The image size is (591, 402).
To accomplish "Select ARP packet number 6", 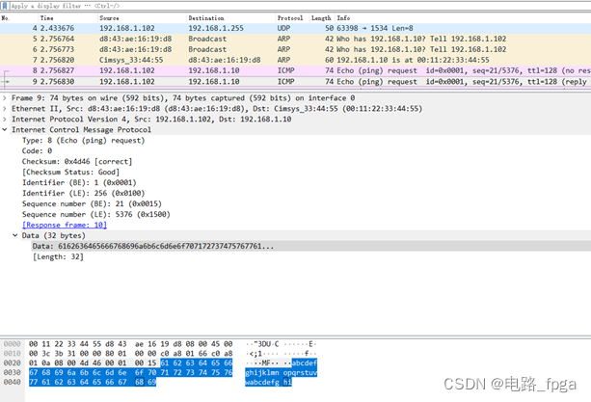I will click(295, 49).
